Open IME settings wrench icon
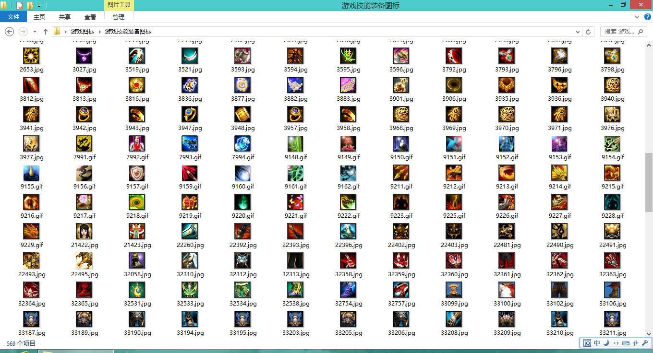Viewport: 653px width, 353px height. tap(645, 343)
